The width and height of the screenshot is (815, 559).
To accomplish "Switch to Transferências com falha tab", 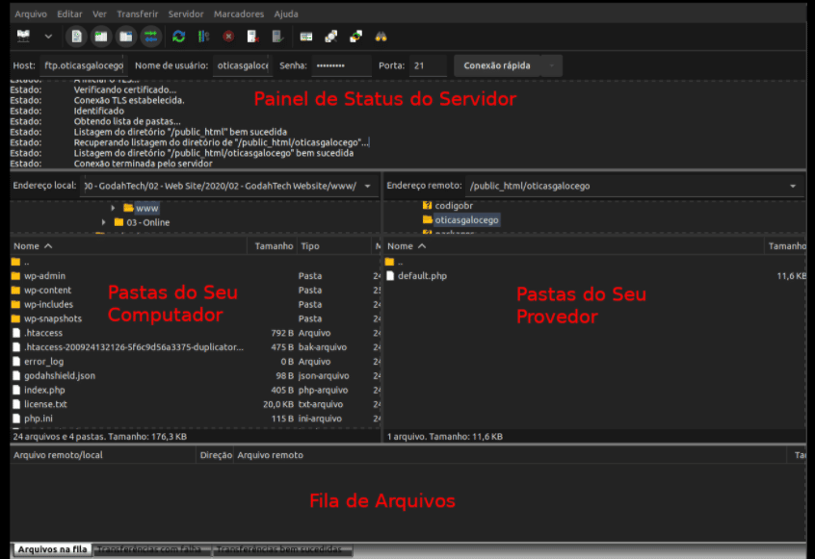I will [x=151, y=549].
